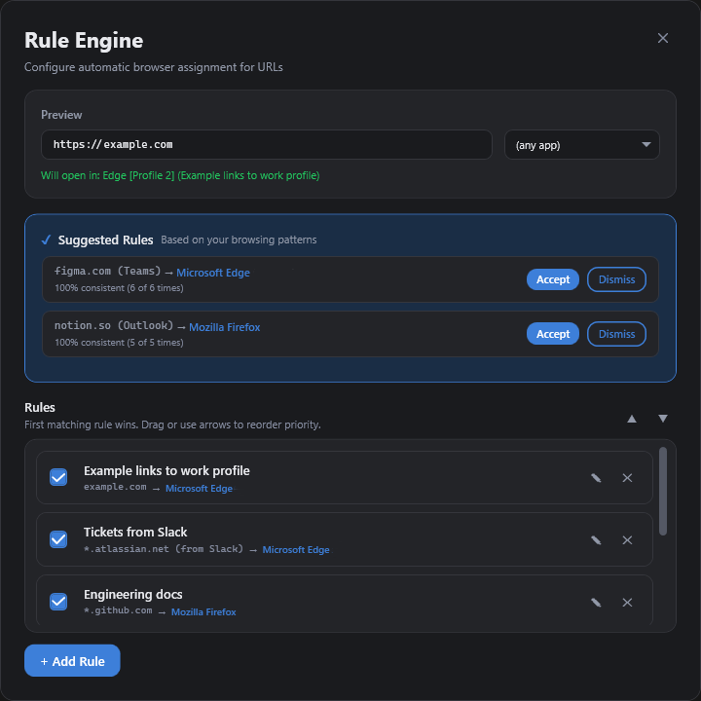Click the rules list scrollbar
The height and width of the screenshot is (701, 701).
click(x=663, y=491)
